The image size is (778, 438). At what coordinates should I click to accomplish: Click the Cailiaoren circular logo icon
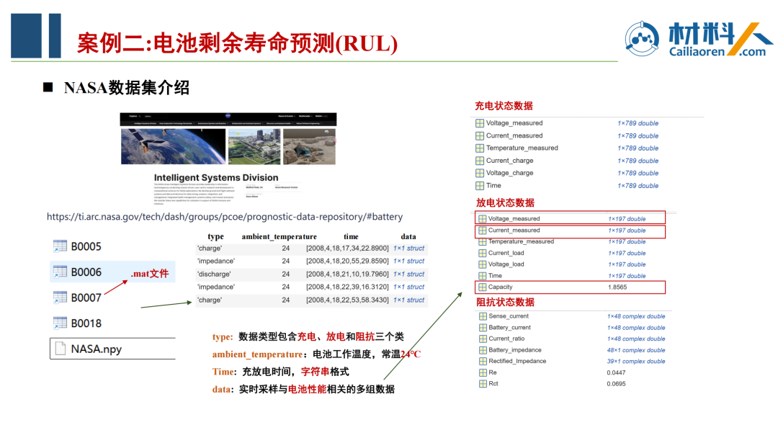[642, 39]
